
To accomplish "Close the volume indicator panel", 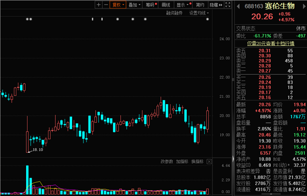I will pyautogui.click(x=209, y=162).
